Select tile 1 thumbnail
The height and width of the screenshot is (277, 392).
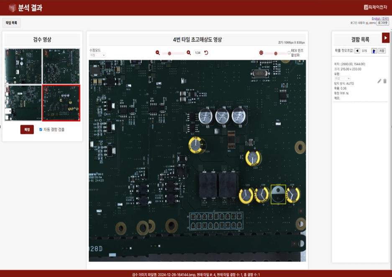tap(23, 66)
